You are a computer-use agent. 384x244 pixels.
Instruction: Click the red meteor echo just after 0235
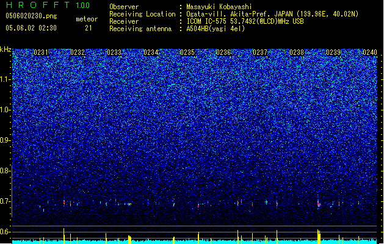tap(198, 205)
